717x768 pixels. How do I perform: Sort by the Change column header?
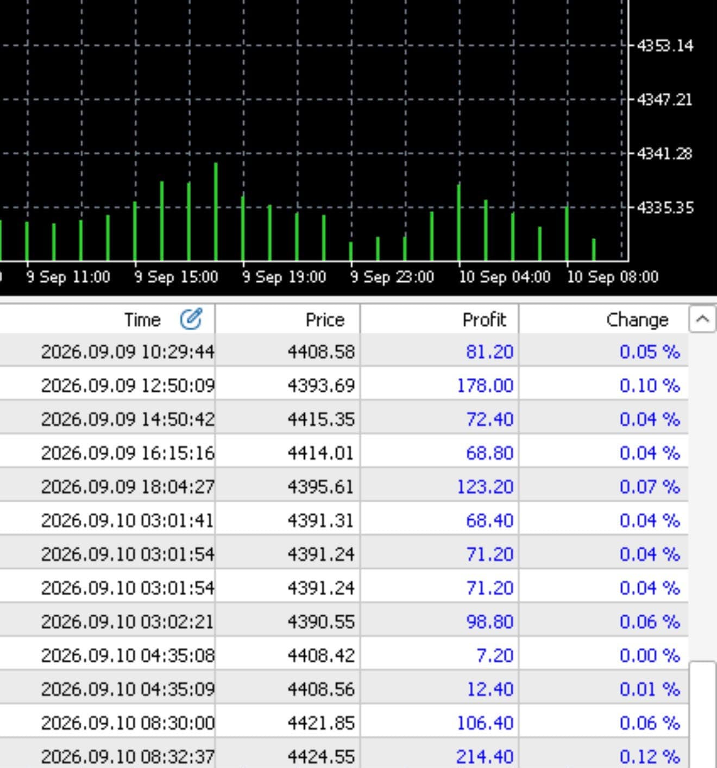click(x=637, y=319)
